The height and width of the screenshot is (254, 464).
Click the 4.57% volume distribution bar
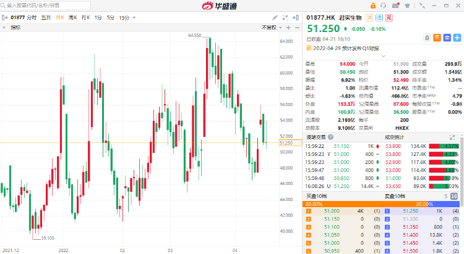coord(444,146)
